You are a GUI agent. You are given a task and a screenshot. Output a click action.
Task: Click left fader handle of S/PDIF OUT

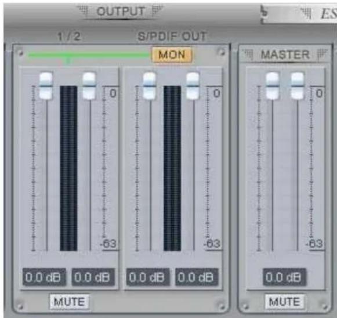point(150,86)
